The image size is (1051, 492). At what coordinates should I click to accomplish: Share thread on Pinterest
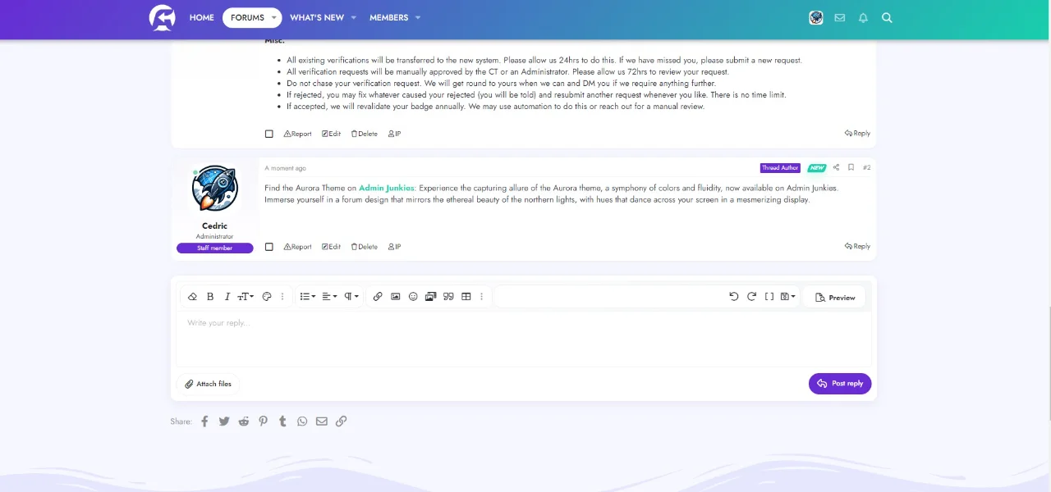tap(264, 421)
